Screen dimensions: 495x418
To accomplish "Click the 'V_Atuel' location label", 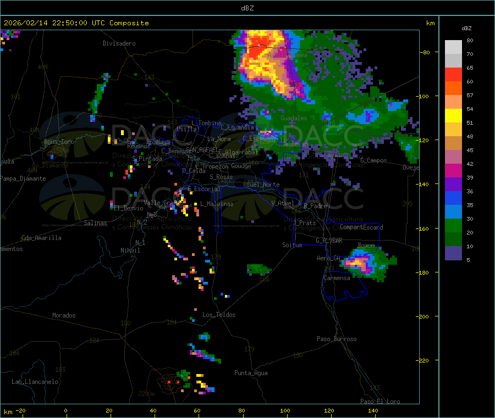I will coord(283,203).
